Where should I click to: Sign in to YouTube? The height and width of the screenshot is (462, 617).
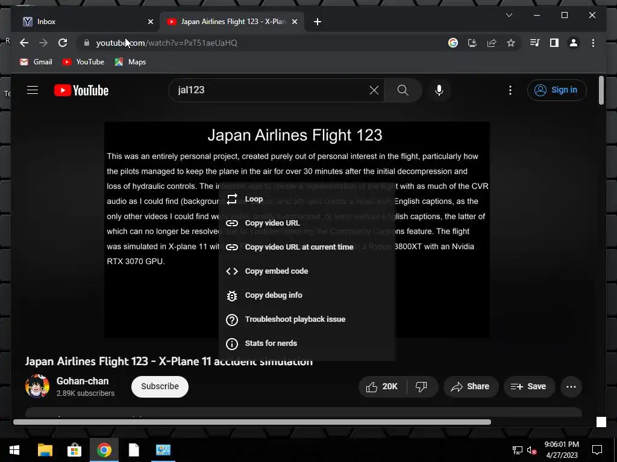click(x=557, y=90)
